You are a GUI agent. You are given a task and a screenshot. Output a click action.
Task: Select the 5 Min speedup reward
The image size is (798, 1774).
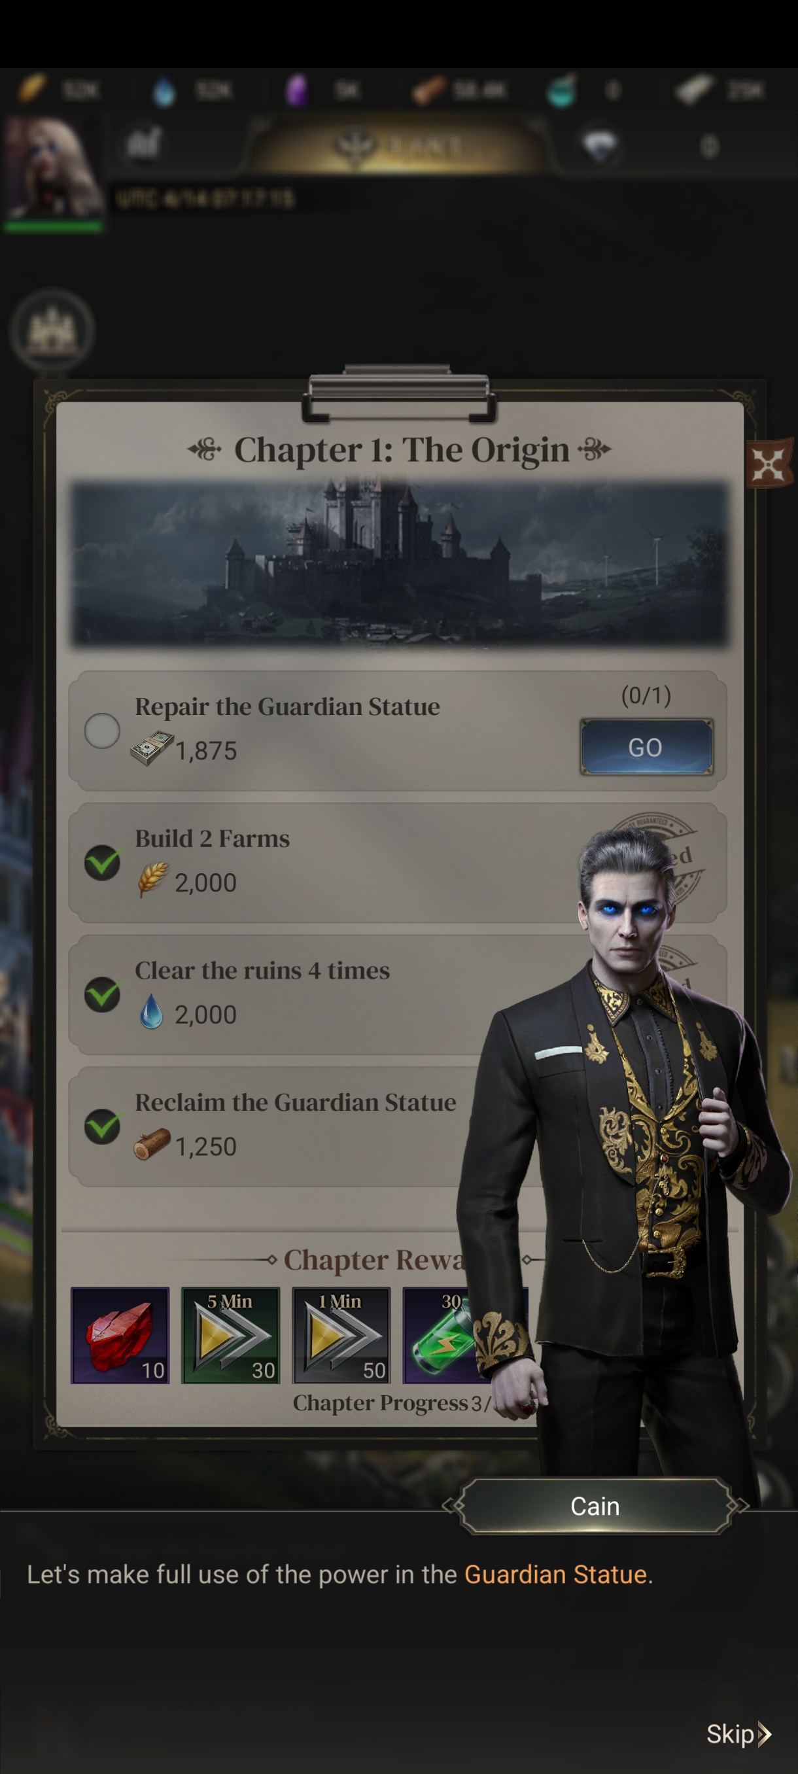[230, 1334]
